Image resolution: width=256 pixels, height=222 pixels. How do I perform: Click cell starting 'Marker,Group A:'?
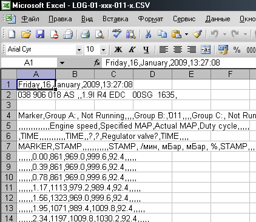36,115
